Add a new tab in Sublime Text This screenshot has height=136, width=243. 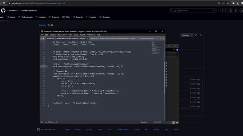tap(161, 38)
